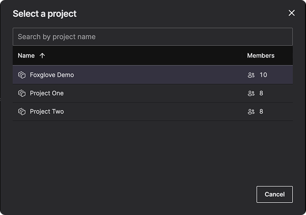
Task: Click empty dialog area below project list
Action: (152, 152)
